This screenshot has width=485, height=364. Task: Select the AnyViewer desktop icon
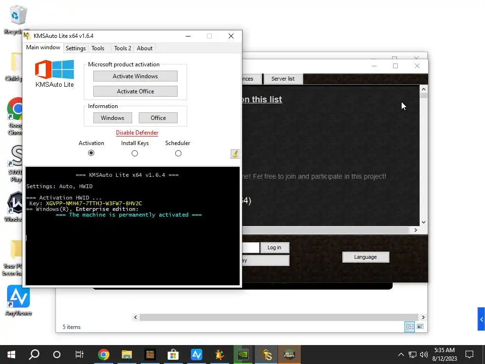click(18, 300)
